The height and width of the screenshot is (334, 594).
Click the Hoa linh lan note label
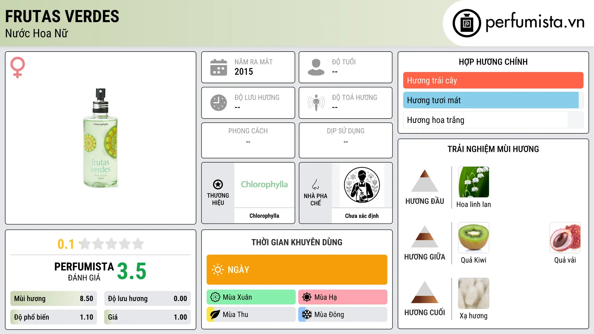474,204
